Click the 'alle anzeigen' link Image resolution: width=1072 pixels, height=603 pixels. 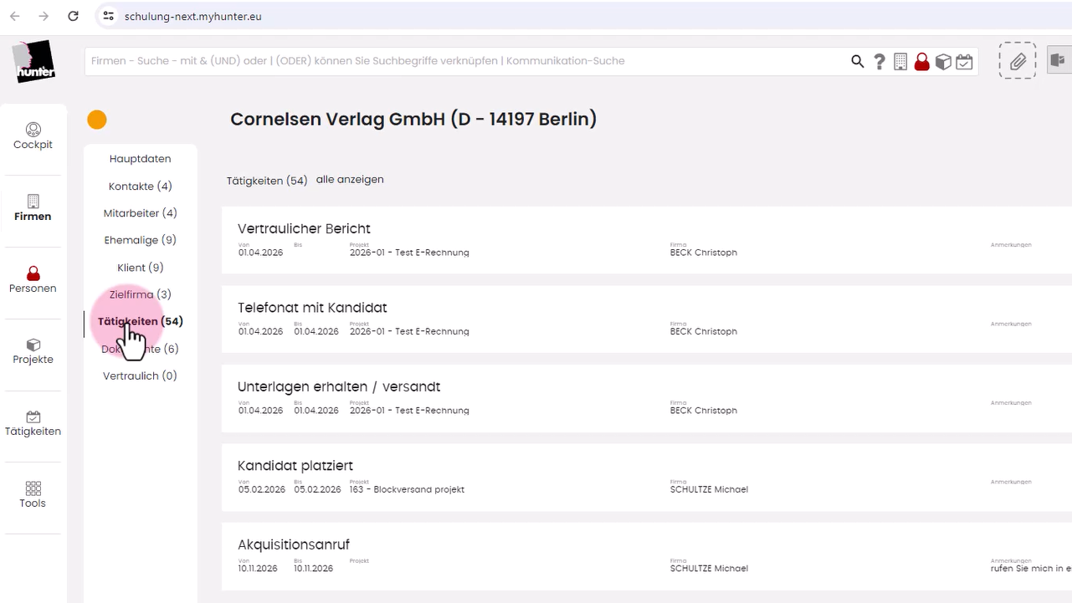coord(350,180)
